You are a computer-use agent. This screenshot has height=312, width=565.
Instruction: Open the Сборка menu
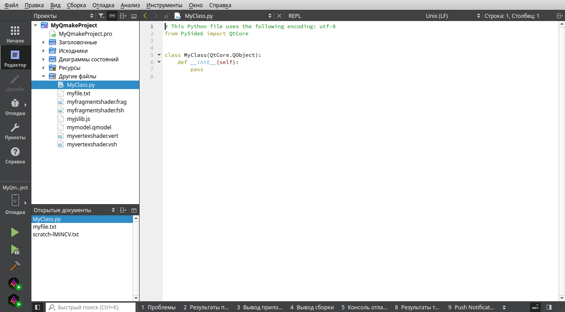76,5
